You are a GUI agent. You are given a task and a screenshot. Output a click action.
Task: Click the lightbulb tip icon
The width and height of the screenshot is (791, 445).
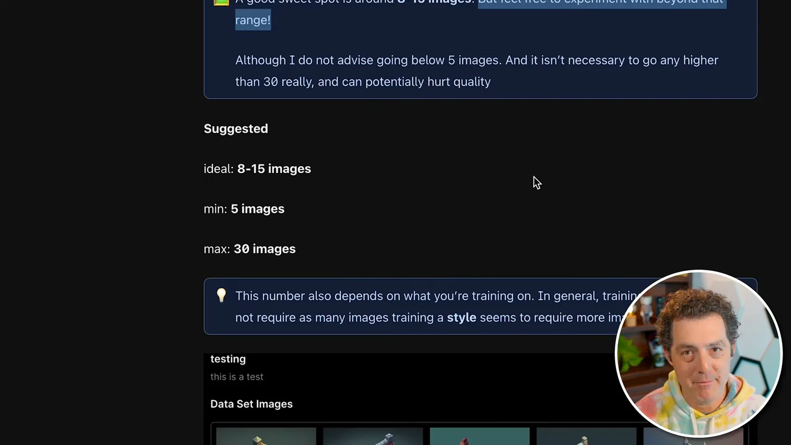pyautogui.click(x=221, y=295)
